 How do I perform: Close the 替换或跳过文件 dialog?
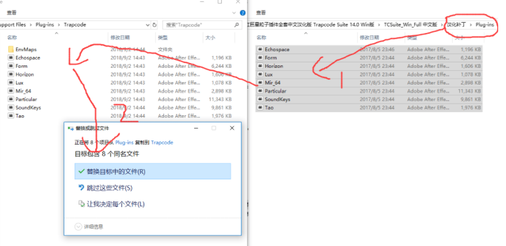pos(232,128)
